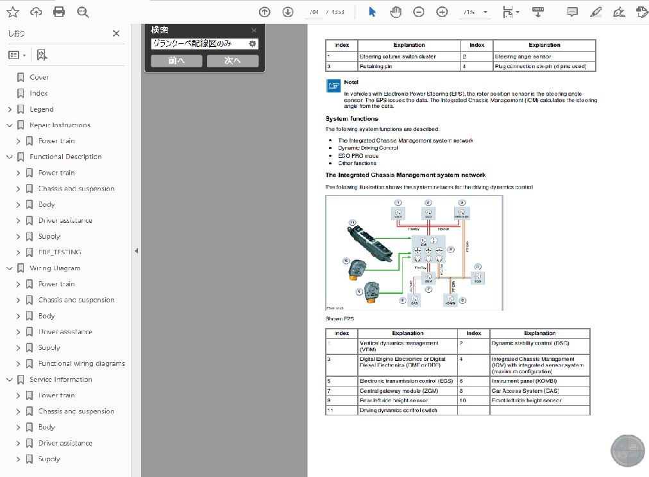Click 'Central gateway module (ZGM)' cell
The height and width of the screenshot is (477, 649).
(407, 391)
